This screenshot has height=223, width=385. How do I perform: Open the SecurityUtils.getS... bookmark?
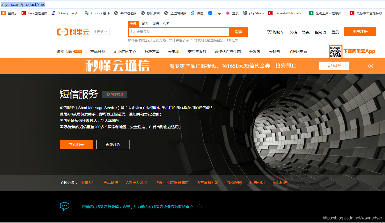click(286, 13)
